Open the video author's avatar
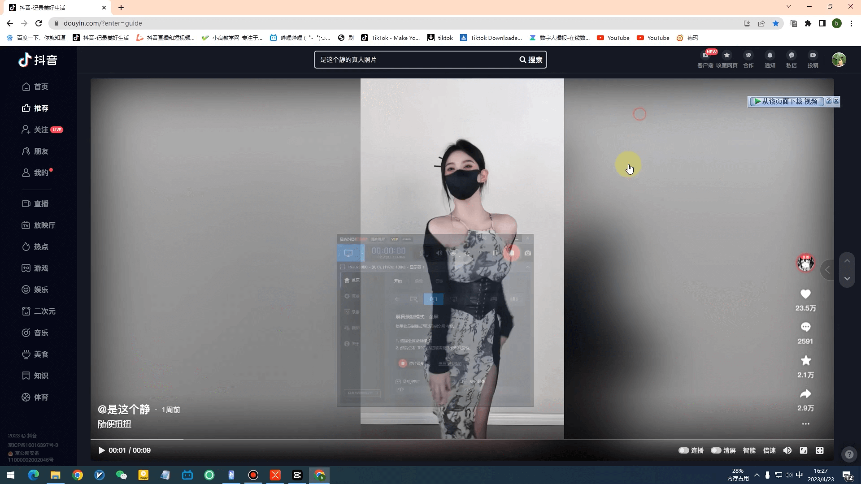Viewport: 861px width, 484px height. coord(805,263)
